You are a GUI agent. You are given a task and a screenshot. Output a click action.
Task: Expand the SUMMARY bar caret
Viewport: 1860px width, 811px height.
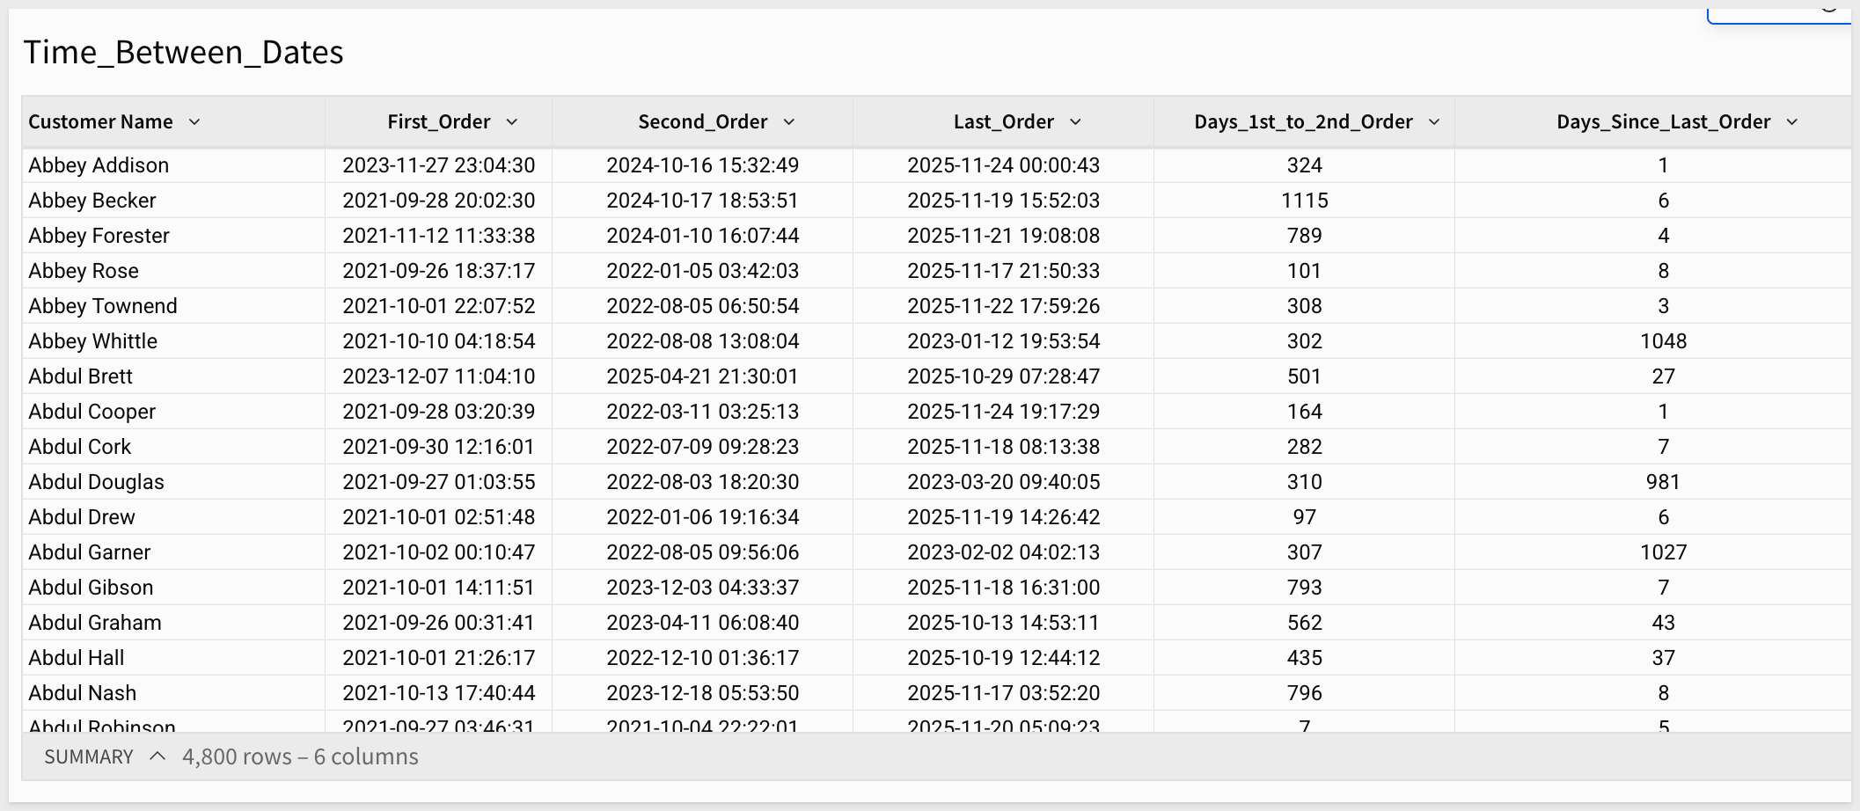pyautogui.click(x=157, y=756)
